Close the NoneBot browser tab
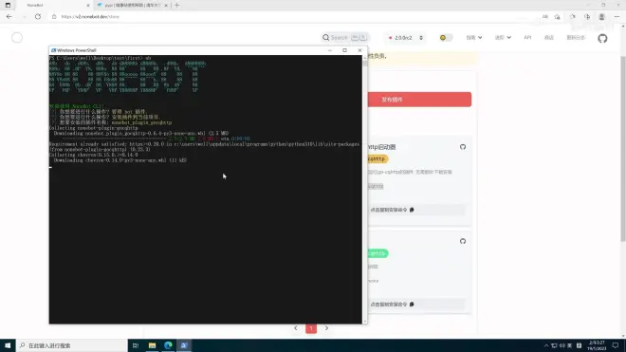 pos(88,5)
